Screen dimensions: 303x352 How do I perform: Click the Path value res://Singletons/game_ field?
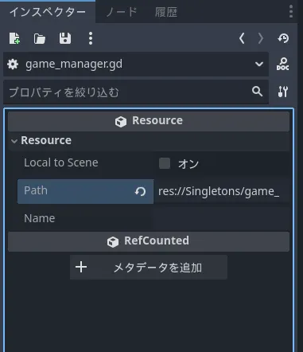click(x=221, y=191)
